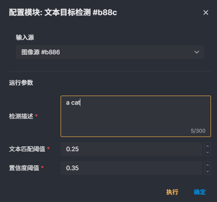Click the 5/300 character counter
217x202 pixels.
tap(198, 131)
